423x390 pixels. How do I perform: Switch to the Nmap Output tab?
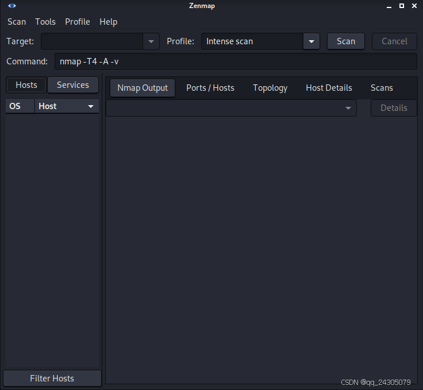click(x=143, y=88)
